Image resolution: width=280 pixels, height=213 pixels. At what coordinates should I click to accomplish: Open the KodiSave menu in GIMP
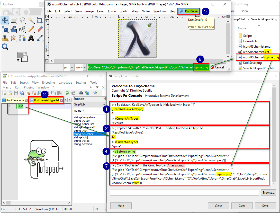tap(189, 11)
